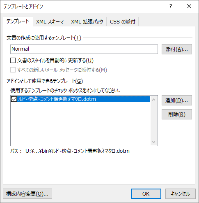Confirm with the OK button
The width and height of the screenshot is (199, 203).
146,194
